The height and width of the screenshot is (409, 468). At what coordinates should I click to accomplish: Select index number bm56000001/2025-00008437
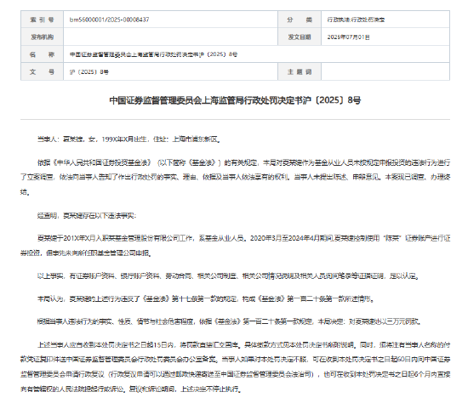(x=109, y=20)
